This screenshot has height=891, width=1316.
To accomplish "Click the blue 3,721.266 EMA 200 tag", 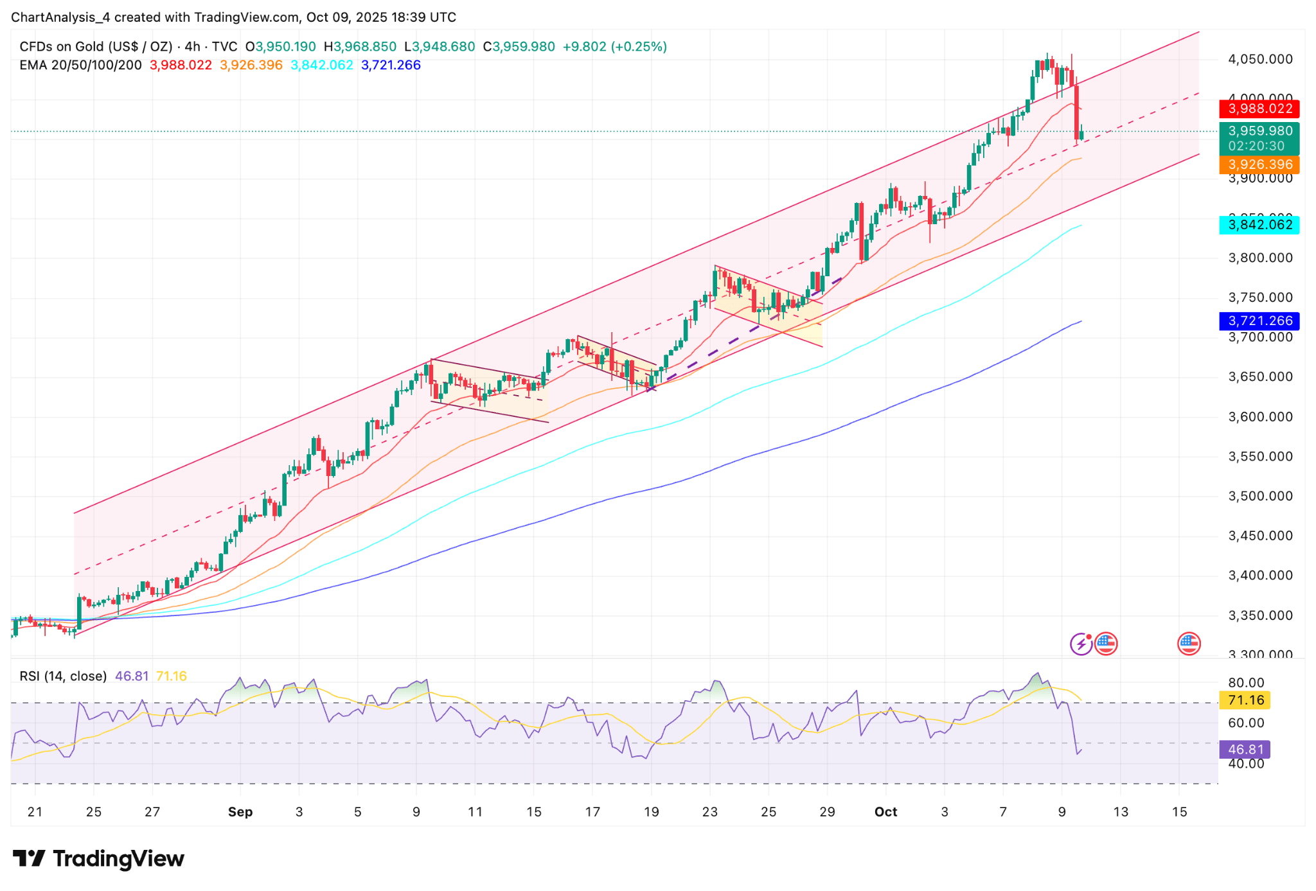I will pyautogui.click(x=1258, y=321).
